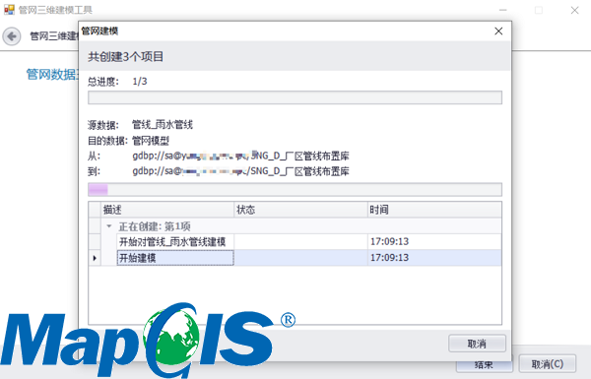Click the MapGIS logo watermark

148,340
